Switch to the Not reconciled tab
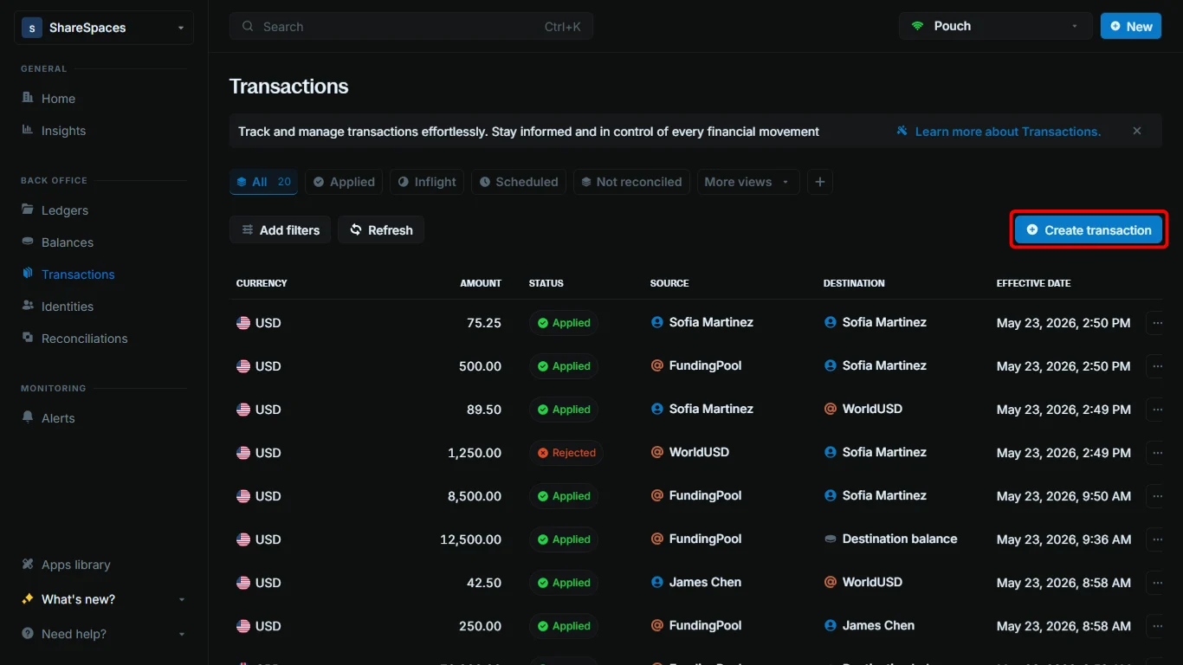The image size is (1183, 665). tap(631, 182)
